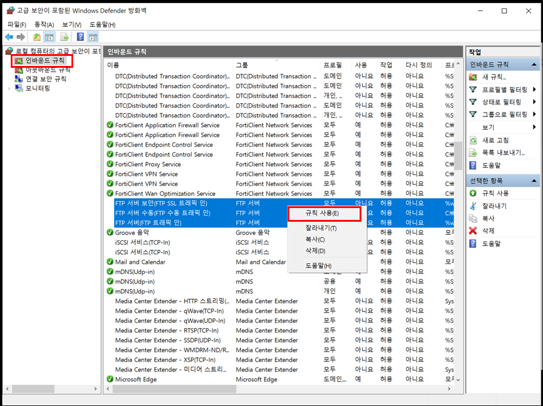
Task: Click the red X 삭제 icon
Action: click(x=473, y=231)
